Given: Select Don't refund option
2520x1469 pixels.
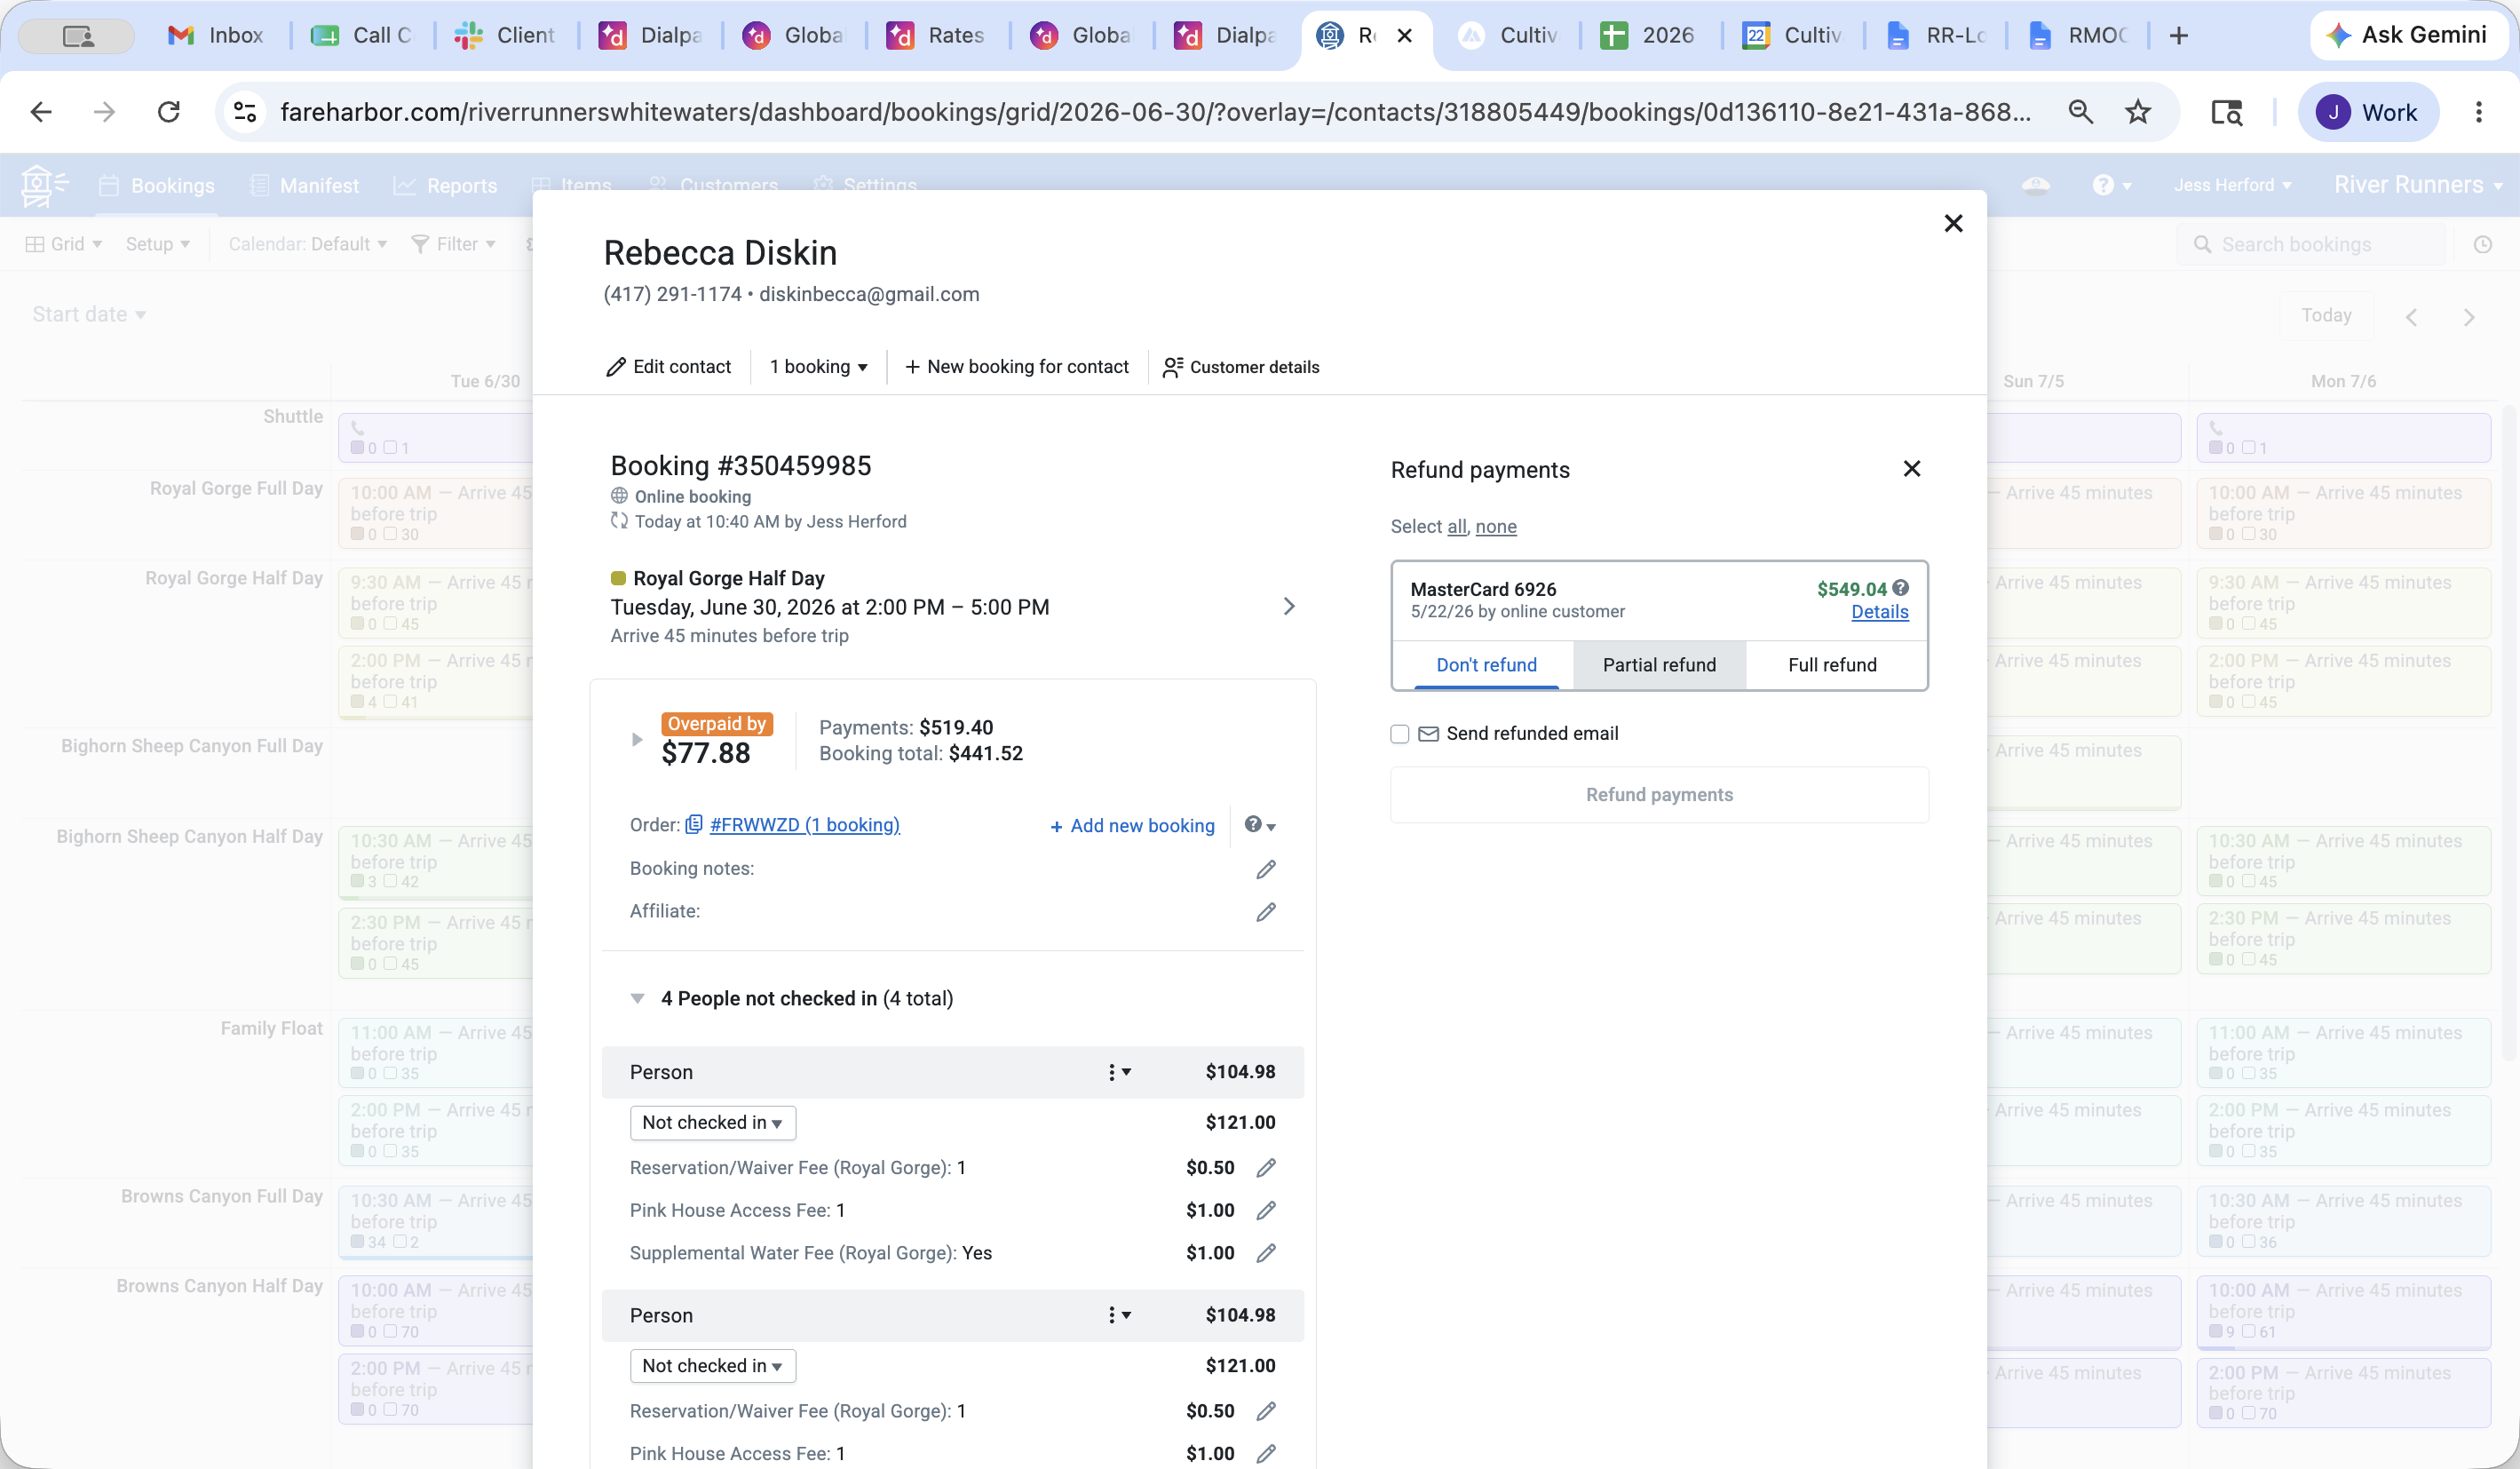Looking at the screenshot, I should [1486, 665].
